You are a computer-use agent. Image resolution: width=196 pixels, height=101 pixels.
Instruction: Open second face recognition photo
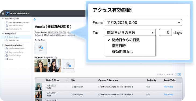(x=55, y=66)
